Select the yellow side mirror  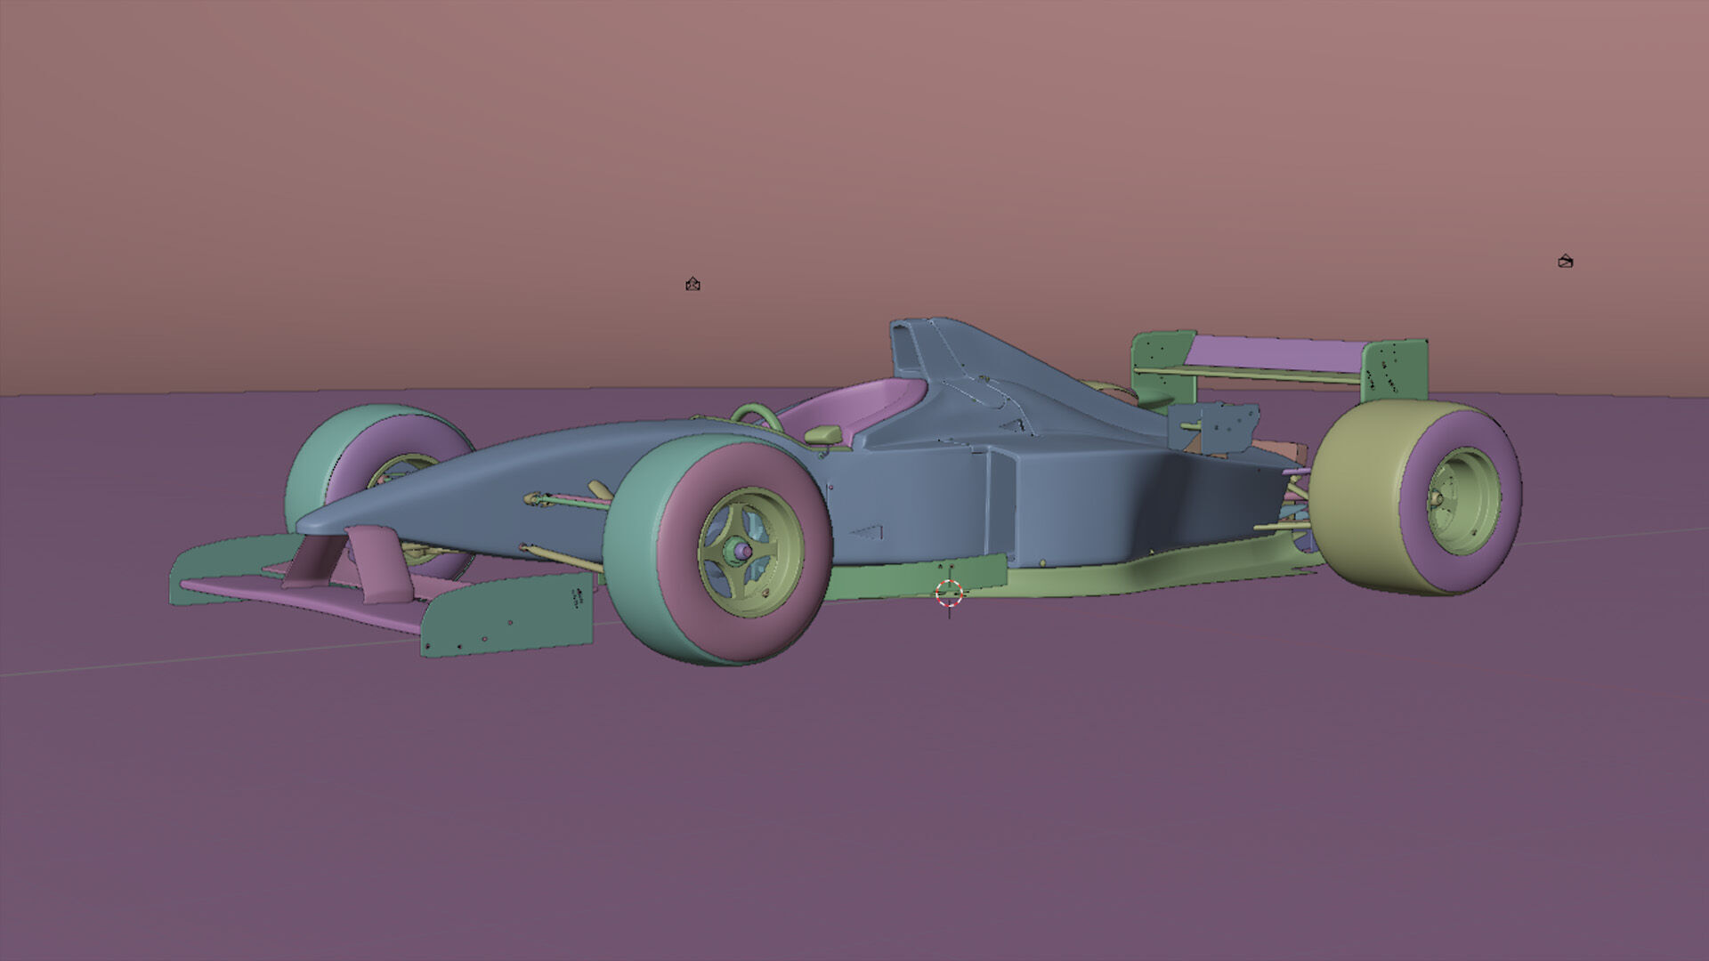pos(823,433)
